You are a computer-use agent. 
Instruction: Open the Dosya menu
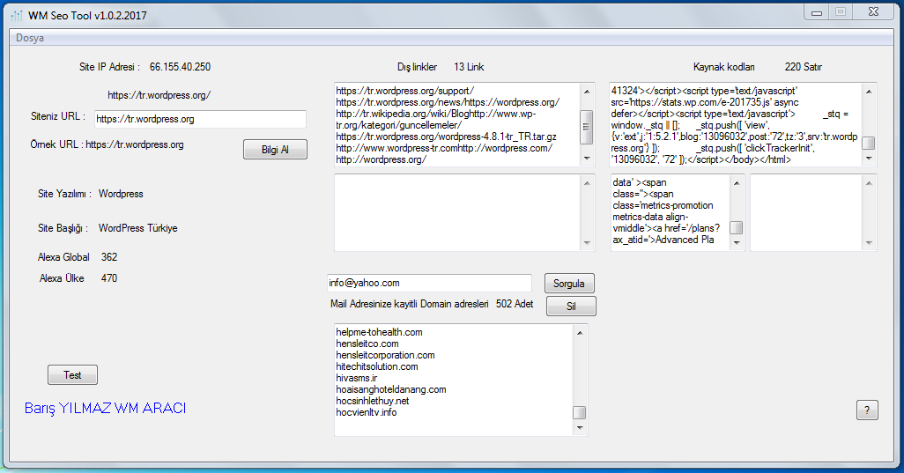click(30, 38)
